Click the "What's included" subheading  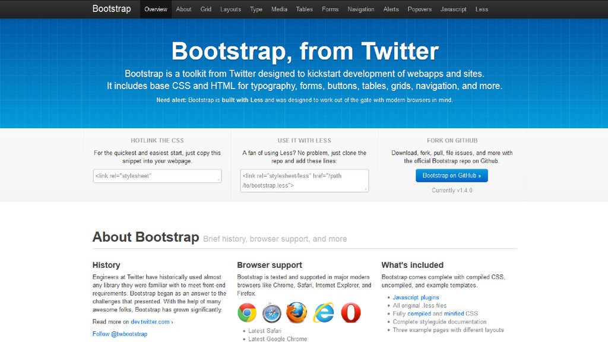coord(412,265)
